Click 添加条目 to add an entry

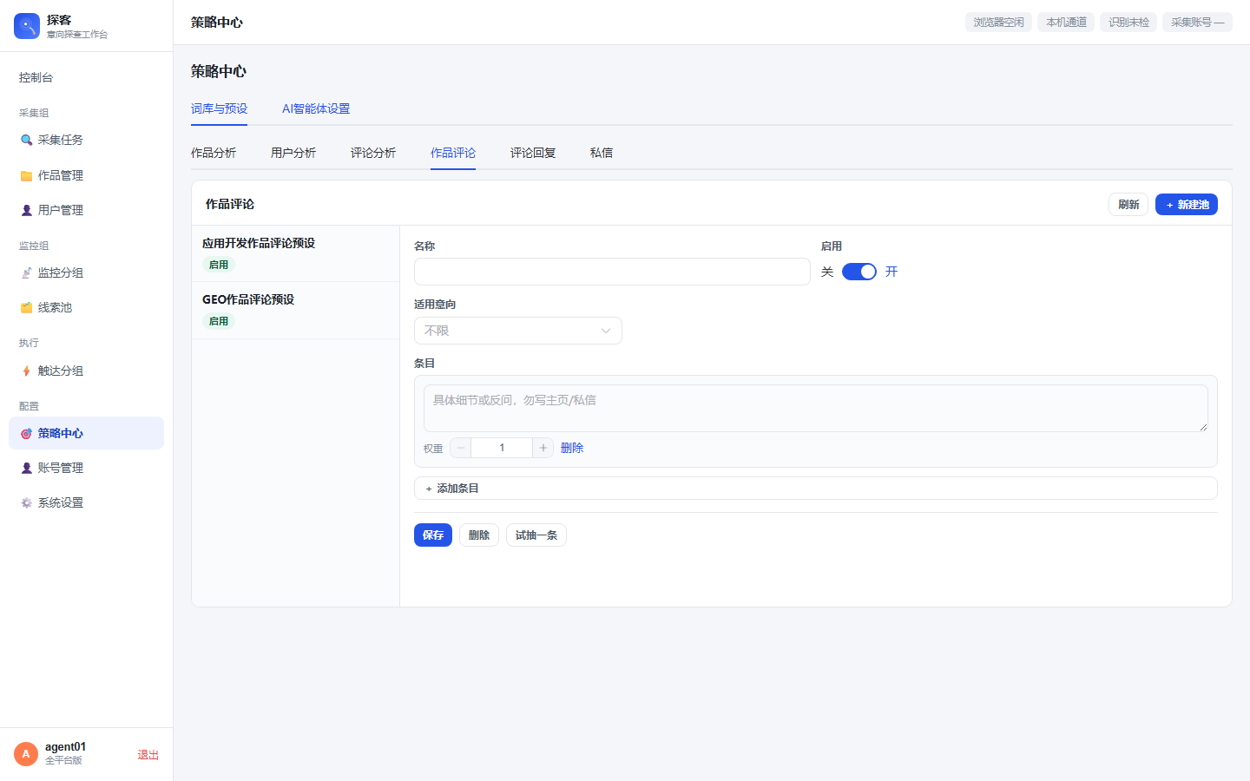816,489
